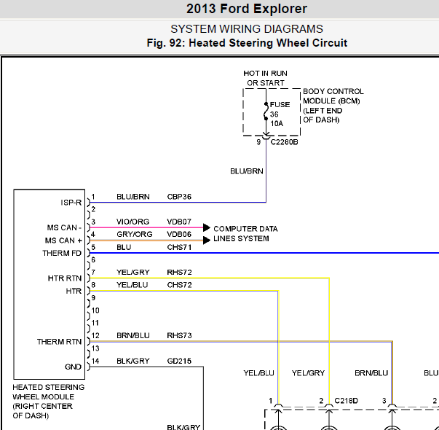Click BRN/BLU label on the pin 12 row

133,335
